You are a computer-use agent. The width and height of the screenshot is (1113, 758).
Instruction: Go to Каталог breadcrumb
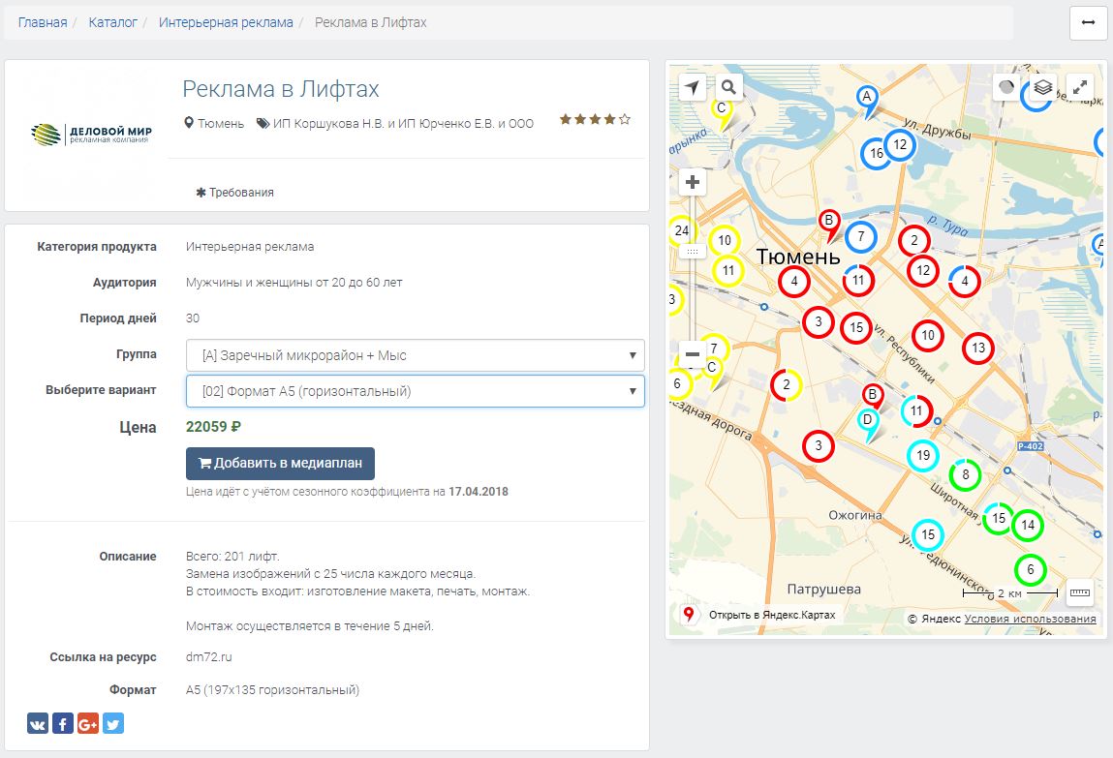(x=113, y=22)
